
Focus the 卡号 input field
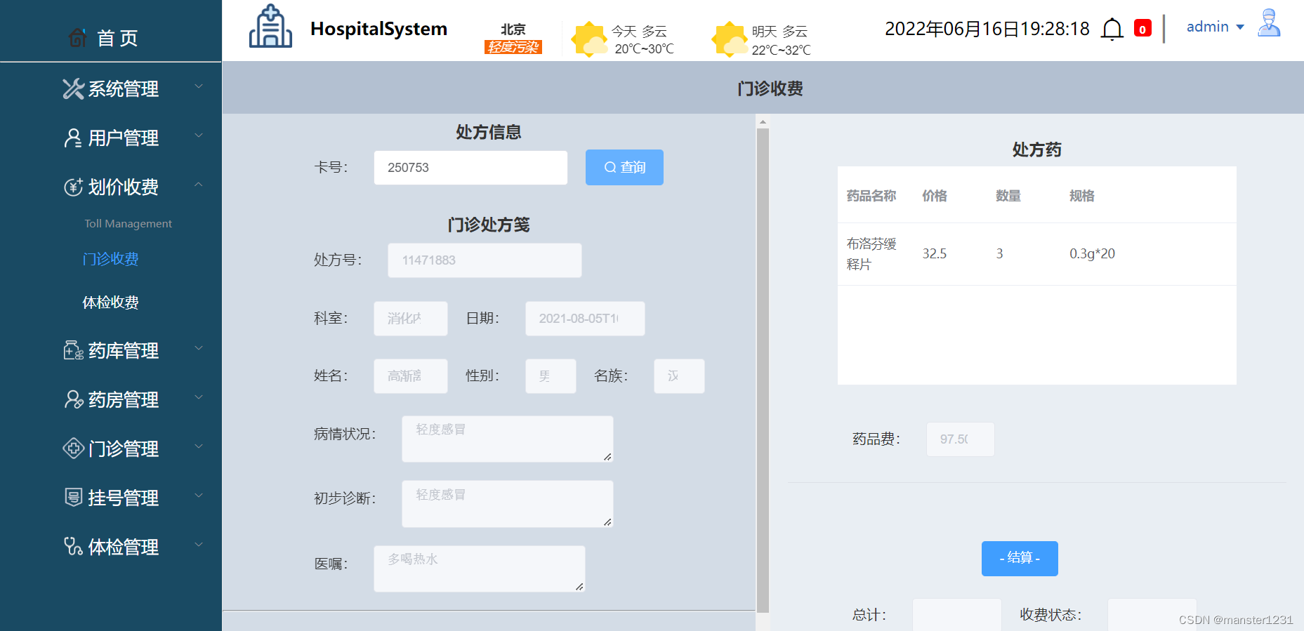point(470,168)
